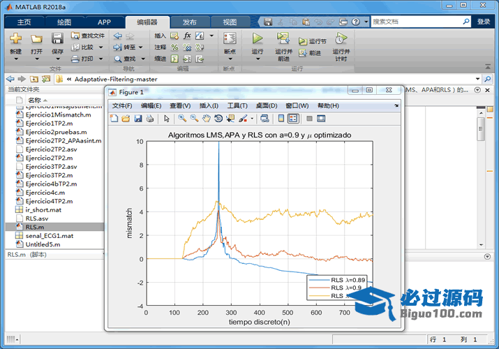Viewport: 499px width, 349px height.
Task: Open the 打印 (Print) dropdown arrow
Action: (101, 59)
